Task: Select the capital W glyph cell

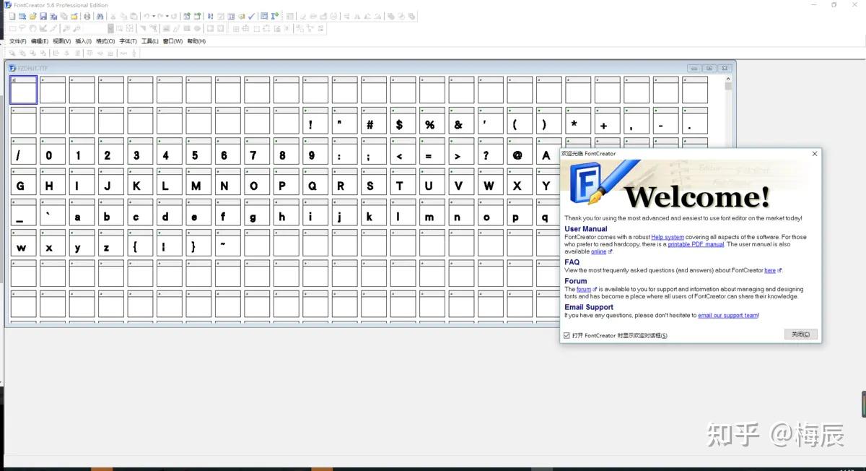Action: (x=491, y=182)
